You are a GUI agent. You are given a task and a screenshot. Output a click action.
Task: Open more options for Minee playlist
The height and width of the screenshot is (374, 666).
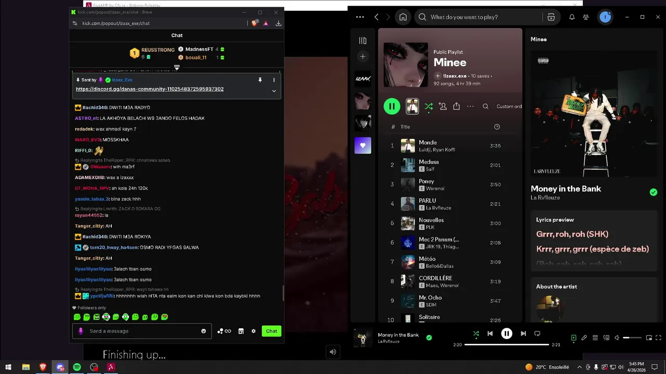point(470,106)
